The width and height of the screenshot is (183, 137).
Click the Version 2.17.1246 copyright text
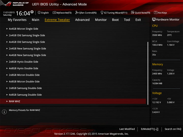point(91,134)
